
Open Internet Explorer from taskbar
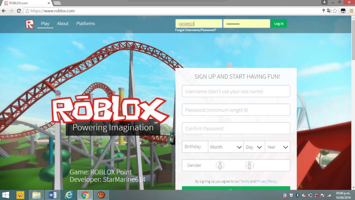pos(69,195)
